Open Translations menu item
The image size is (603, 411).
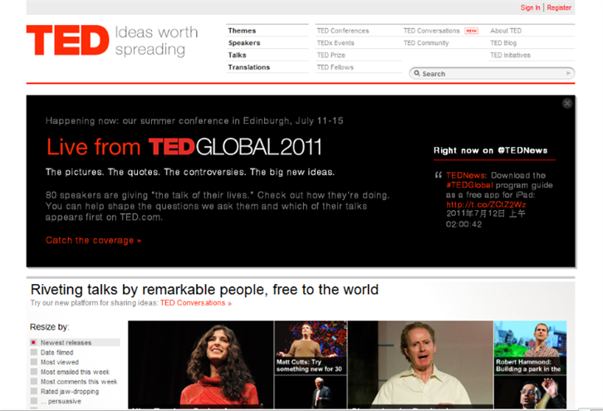click(249, 67)
